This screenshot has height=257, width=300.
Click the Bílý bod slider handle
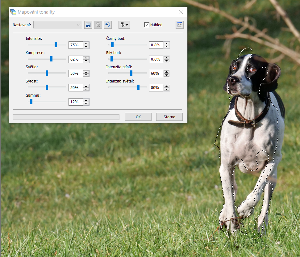coord(112,59)
